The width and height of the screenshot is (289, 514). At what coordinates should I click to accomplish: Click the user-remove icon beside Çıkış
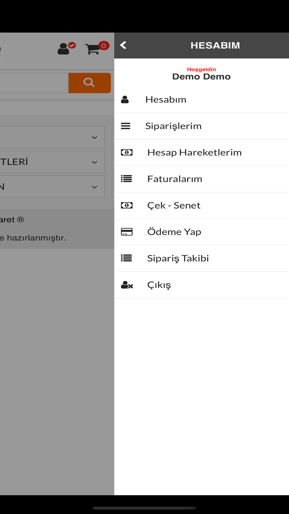127,285
